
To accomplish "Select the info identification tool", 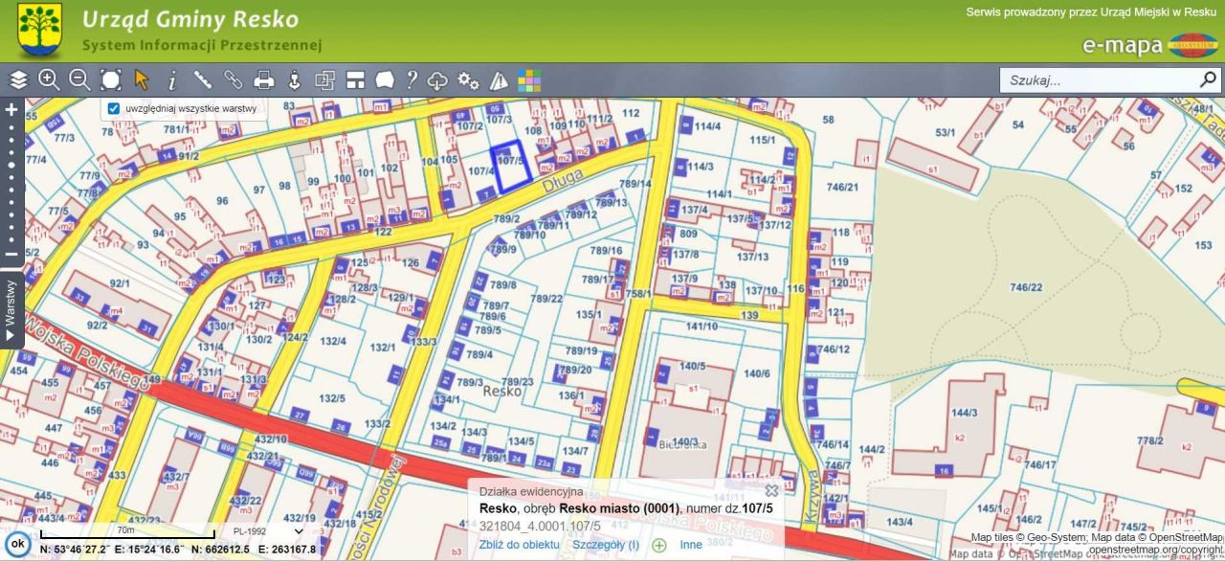I will (172, 80).
